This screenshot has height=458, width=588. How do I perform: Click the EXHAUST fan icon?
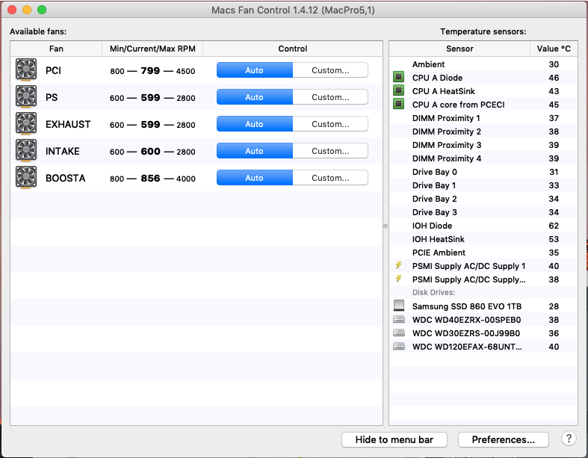point(26,123)
